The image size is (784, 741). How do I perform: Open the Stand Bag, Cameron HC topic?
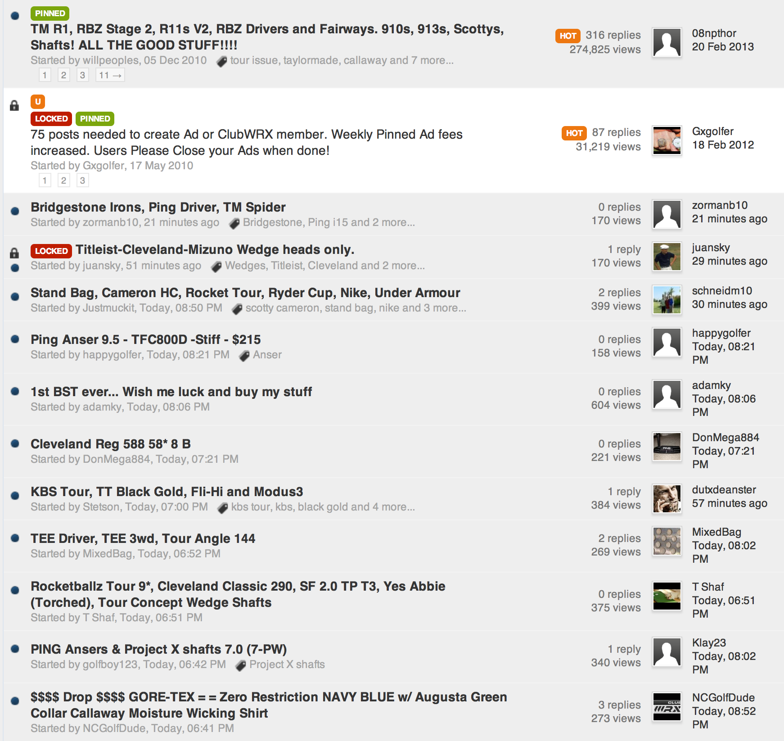tap(245, 293)
